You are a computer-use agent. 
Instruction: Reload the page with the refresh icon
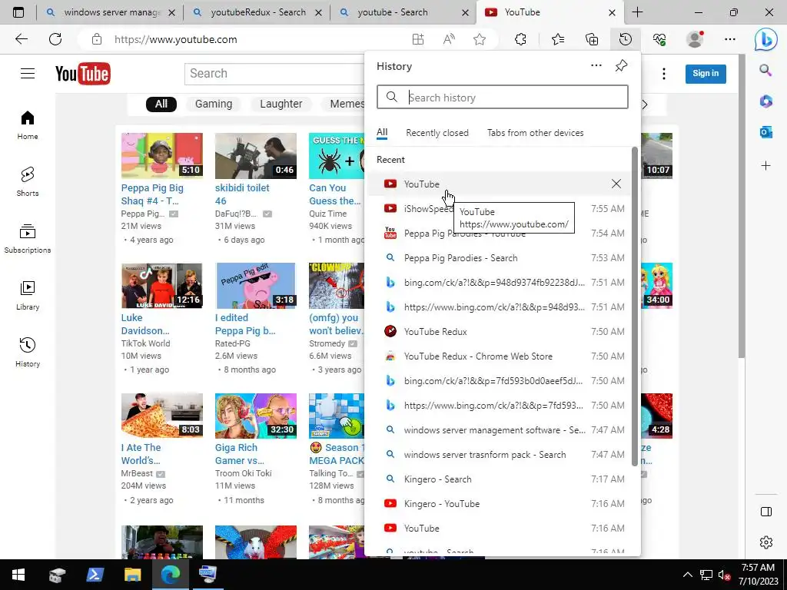(55, 39)
